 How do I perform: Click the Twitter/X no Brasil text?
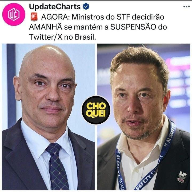click(62, 37)
